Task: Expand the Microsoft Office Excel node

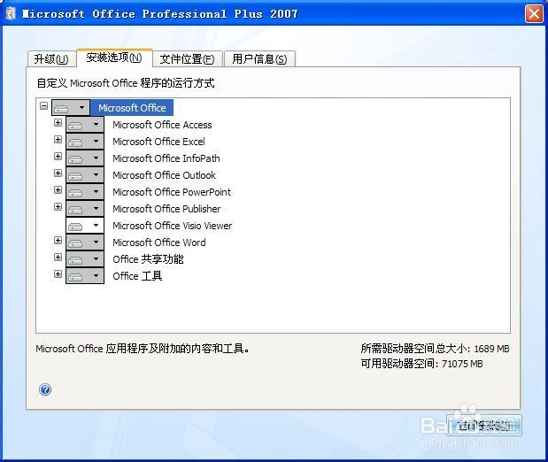Action: tap(58, 140)
